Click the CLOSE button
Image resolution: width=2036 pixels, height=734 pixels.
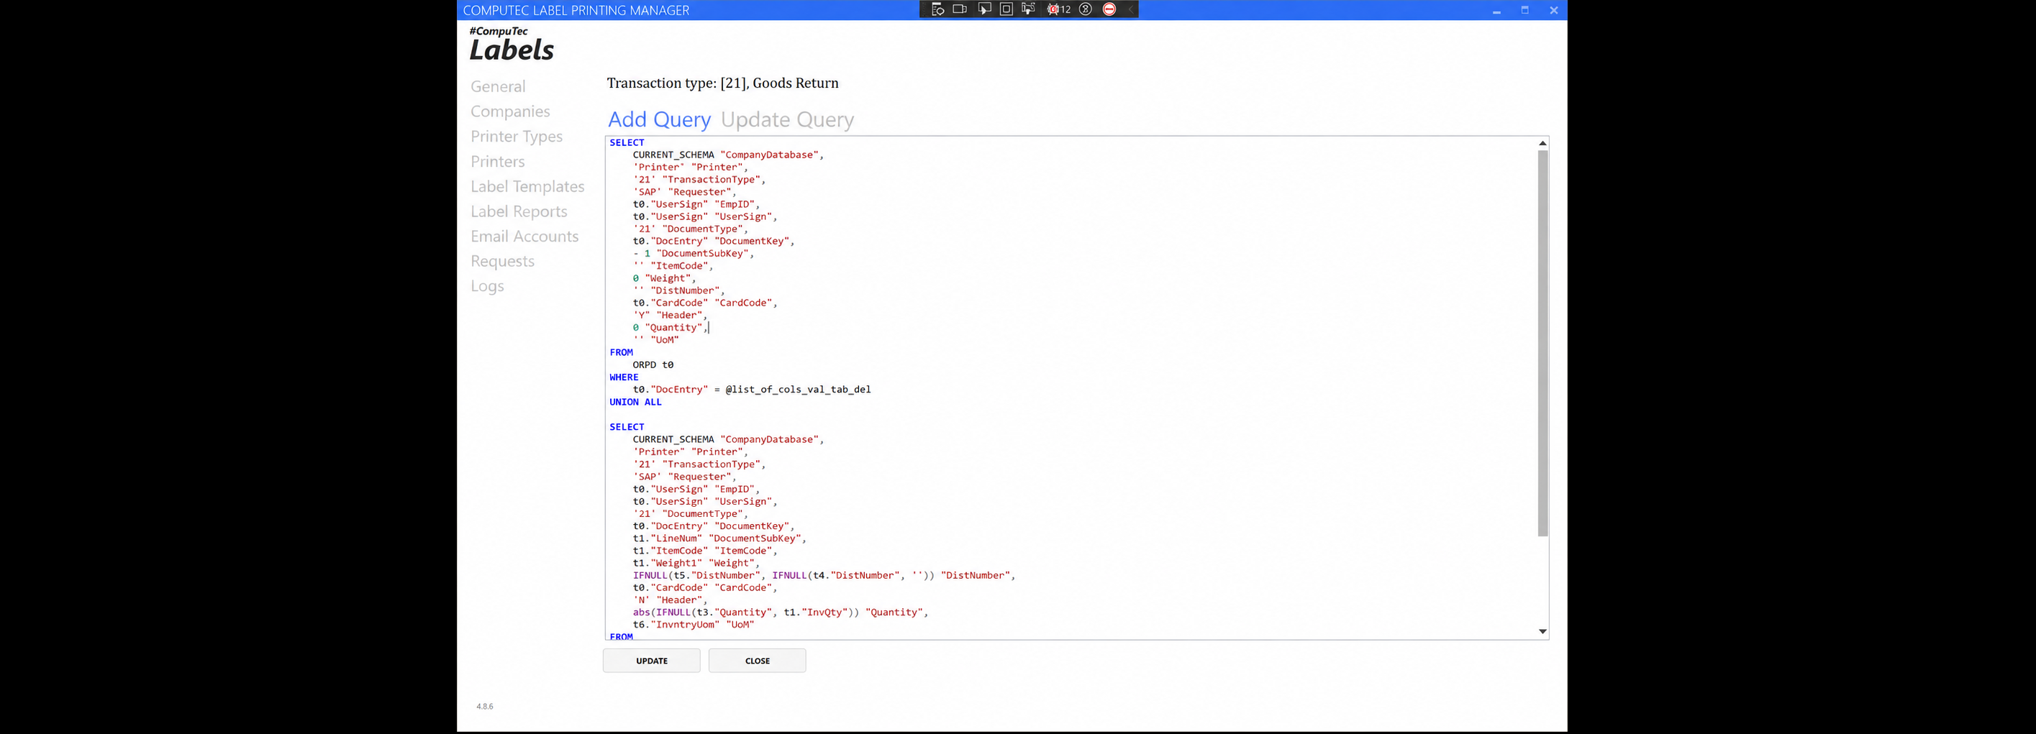click(757, 661)
